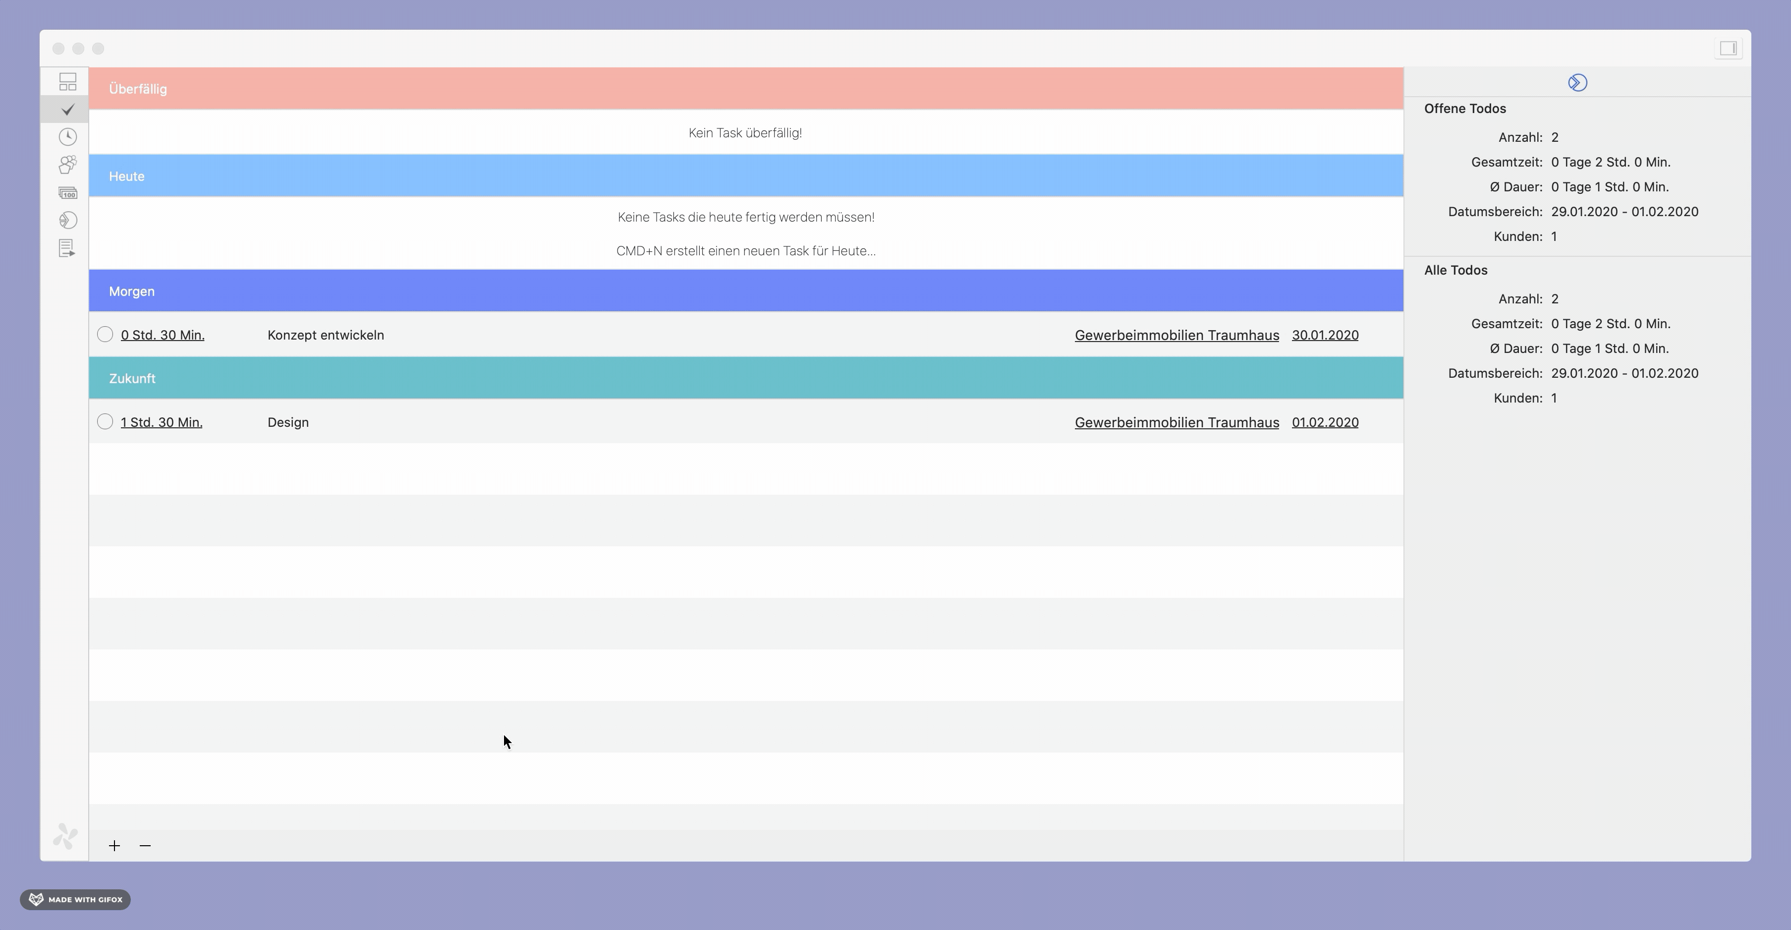The height and width of the screenshot is (930, 1791).
Task: Open Gewerbeimmobilien Traumhaus link in Design row
Action: (x=1177, y=422)
